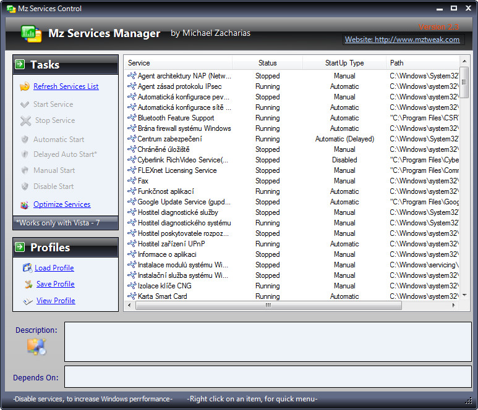
Task: Click the service icon beside Bluetooth Feature Support
Action: click(132, 118)
